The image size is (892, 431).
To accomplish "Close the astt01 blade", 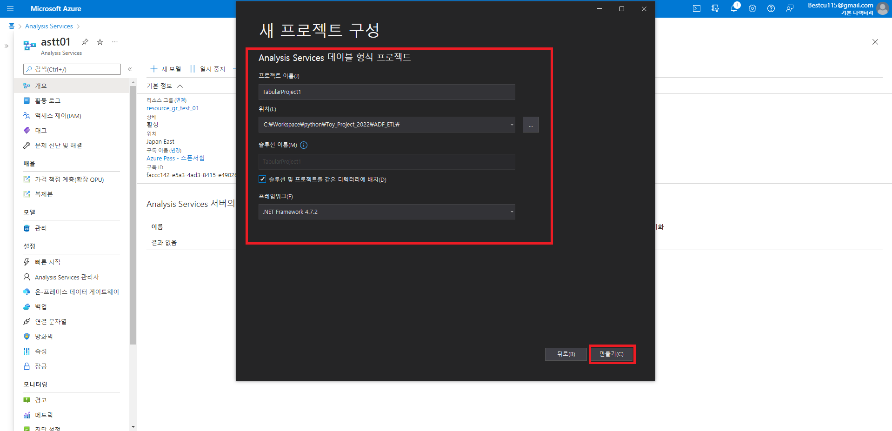I will 875,42.
